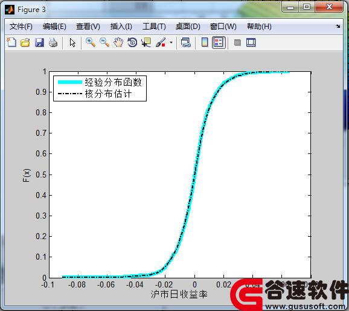Click the black dash-dot line sample in legend
This screenshot has height=311, width=349.
[x=70, y=94]
